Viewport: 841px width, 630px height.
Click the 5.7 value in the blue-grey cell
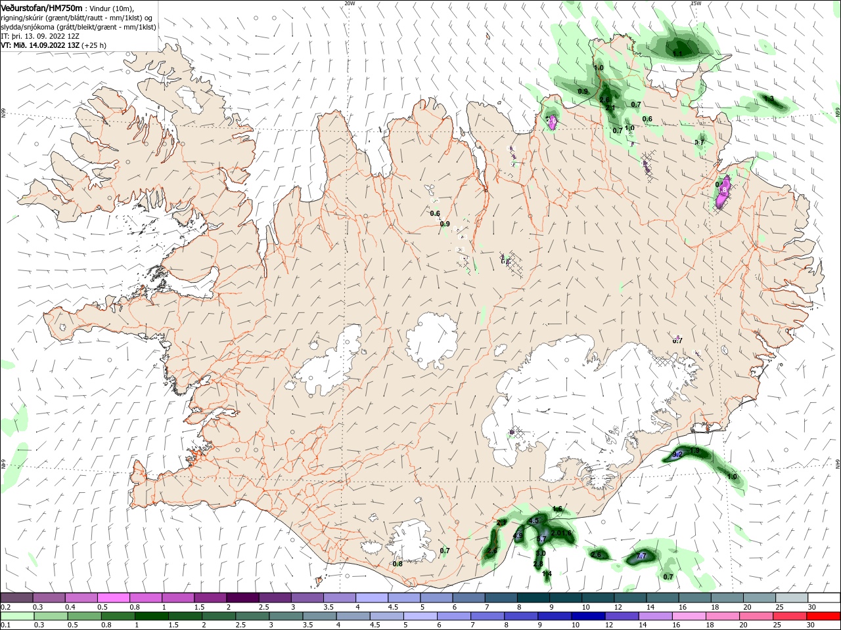pyautogui.click(x=542, y=539)
